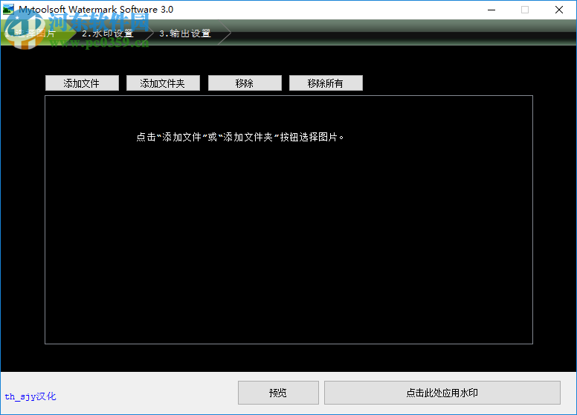This screenshot has width=577, height=415.
Task: Click the 添加文件夹 button
Action: [163, 83]
